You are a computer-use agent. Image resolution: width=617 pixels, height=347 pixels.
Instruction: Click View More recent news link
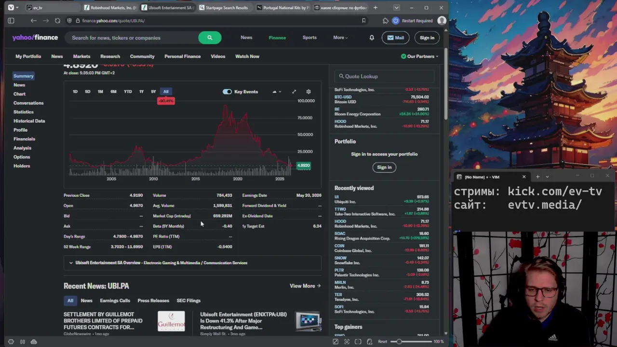click(305, 286)
